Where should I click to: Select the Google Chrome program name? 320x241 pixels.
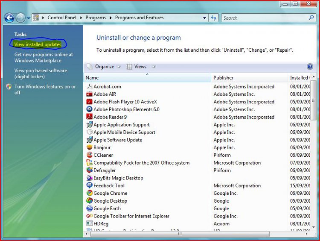[110, 193]
